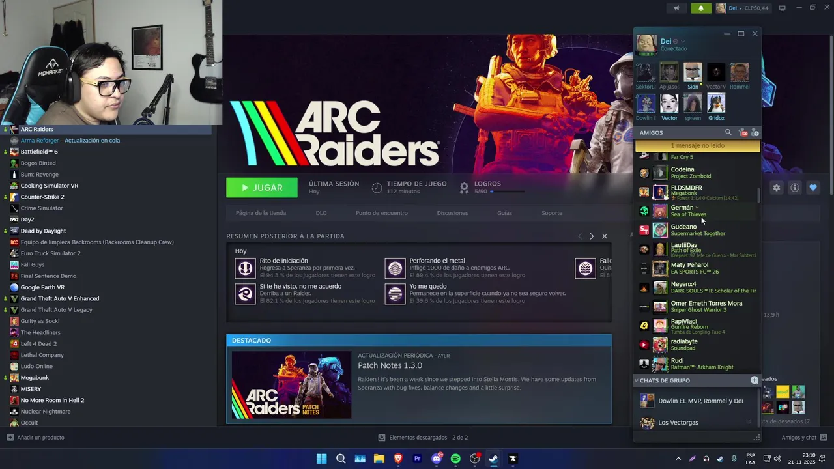Select Lethal Company in library list
834x469 pixels.
(106, 355)
